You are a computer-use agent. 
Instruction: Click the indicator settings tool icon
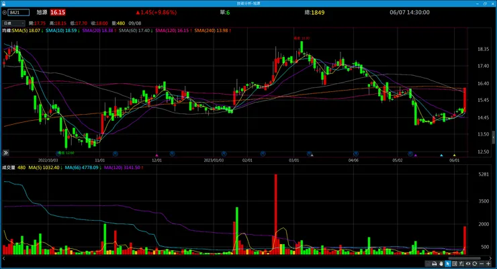461,264
